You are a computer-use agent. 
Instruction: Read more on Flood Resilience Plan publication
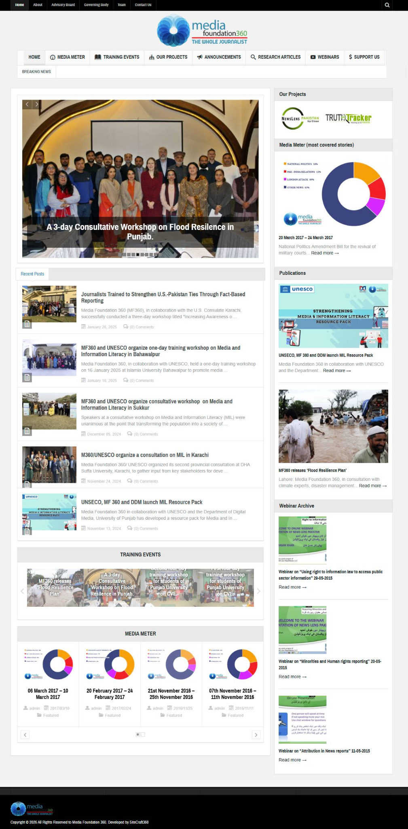373,486
